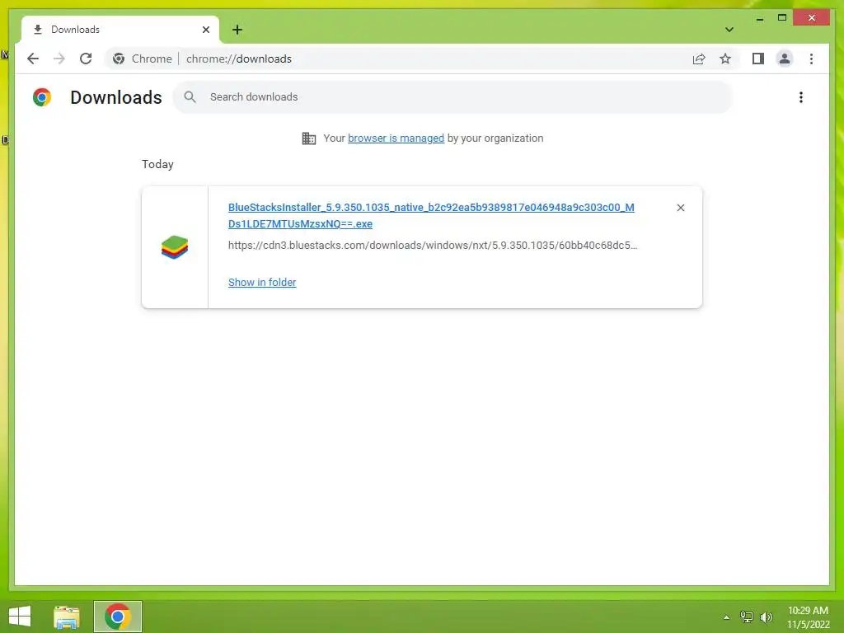Go back using the browser back arrow

(x=33, y=59)
